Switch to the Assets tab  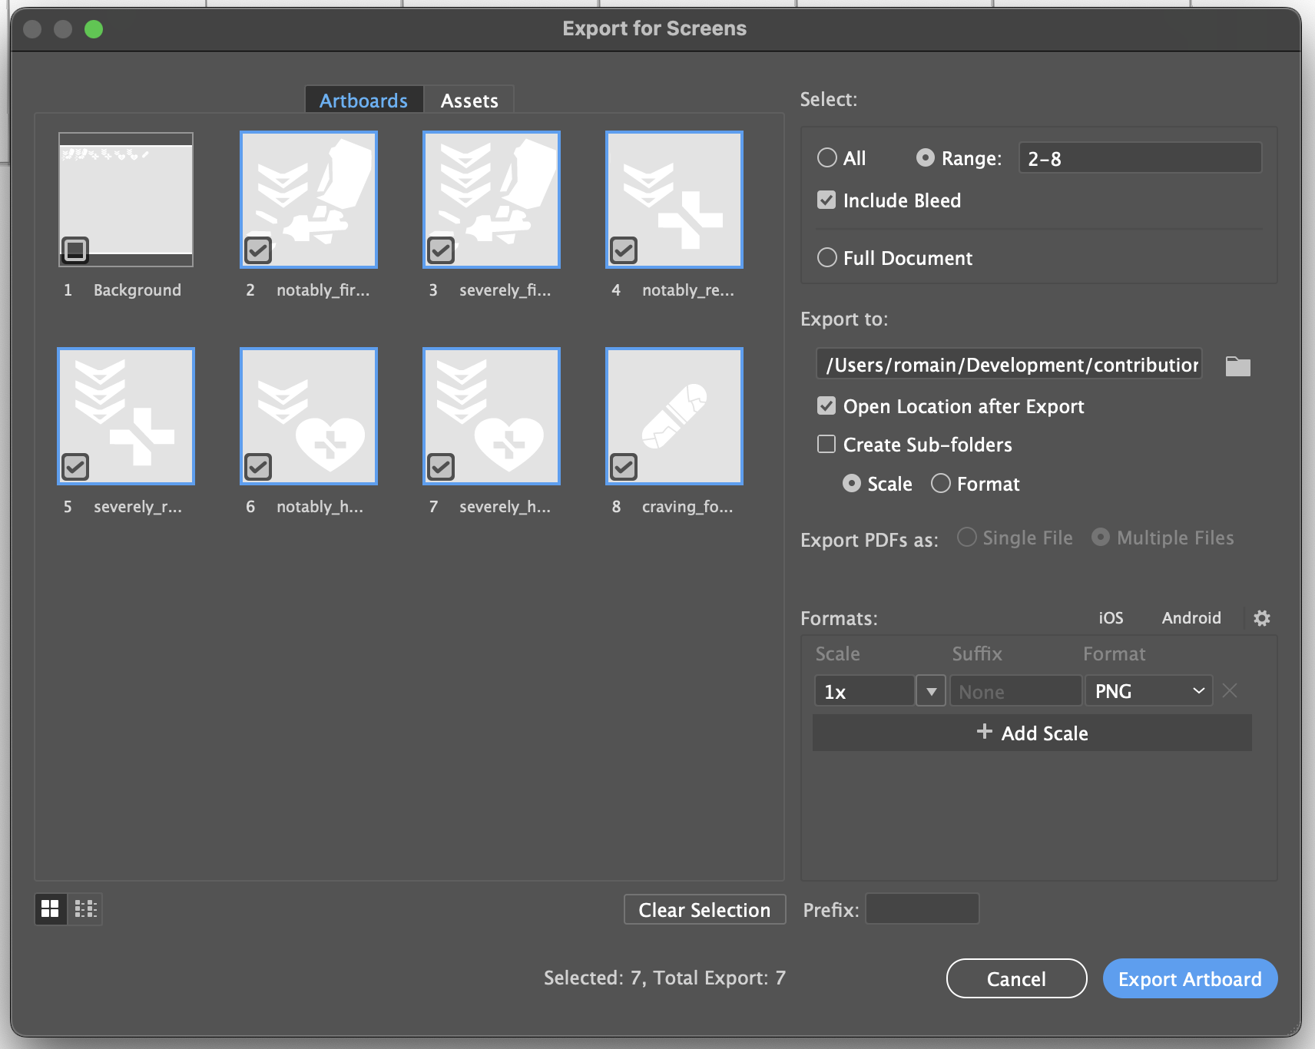point(469,101)
